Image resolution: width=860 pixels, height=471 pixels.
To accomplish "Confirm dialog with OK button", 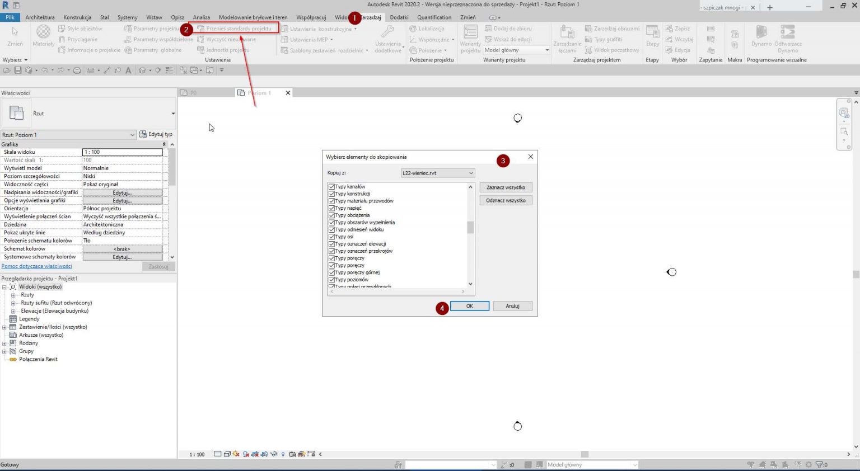I will [x=469, y=306].
